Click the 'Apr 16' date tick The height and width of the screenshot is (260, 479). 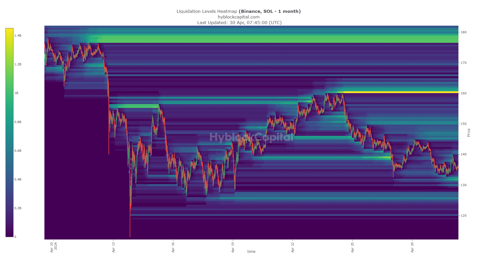pos(173,247)
